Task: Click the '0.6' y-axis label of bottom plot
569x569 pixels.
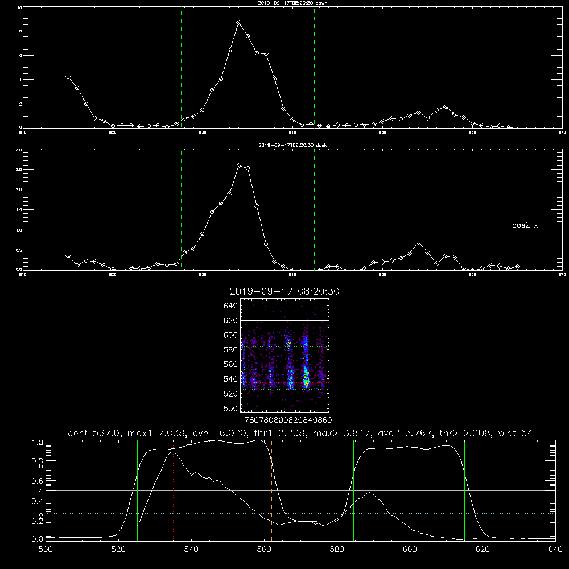Action: [x=37, y=481]
